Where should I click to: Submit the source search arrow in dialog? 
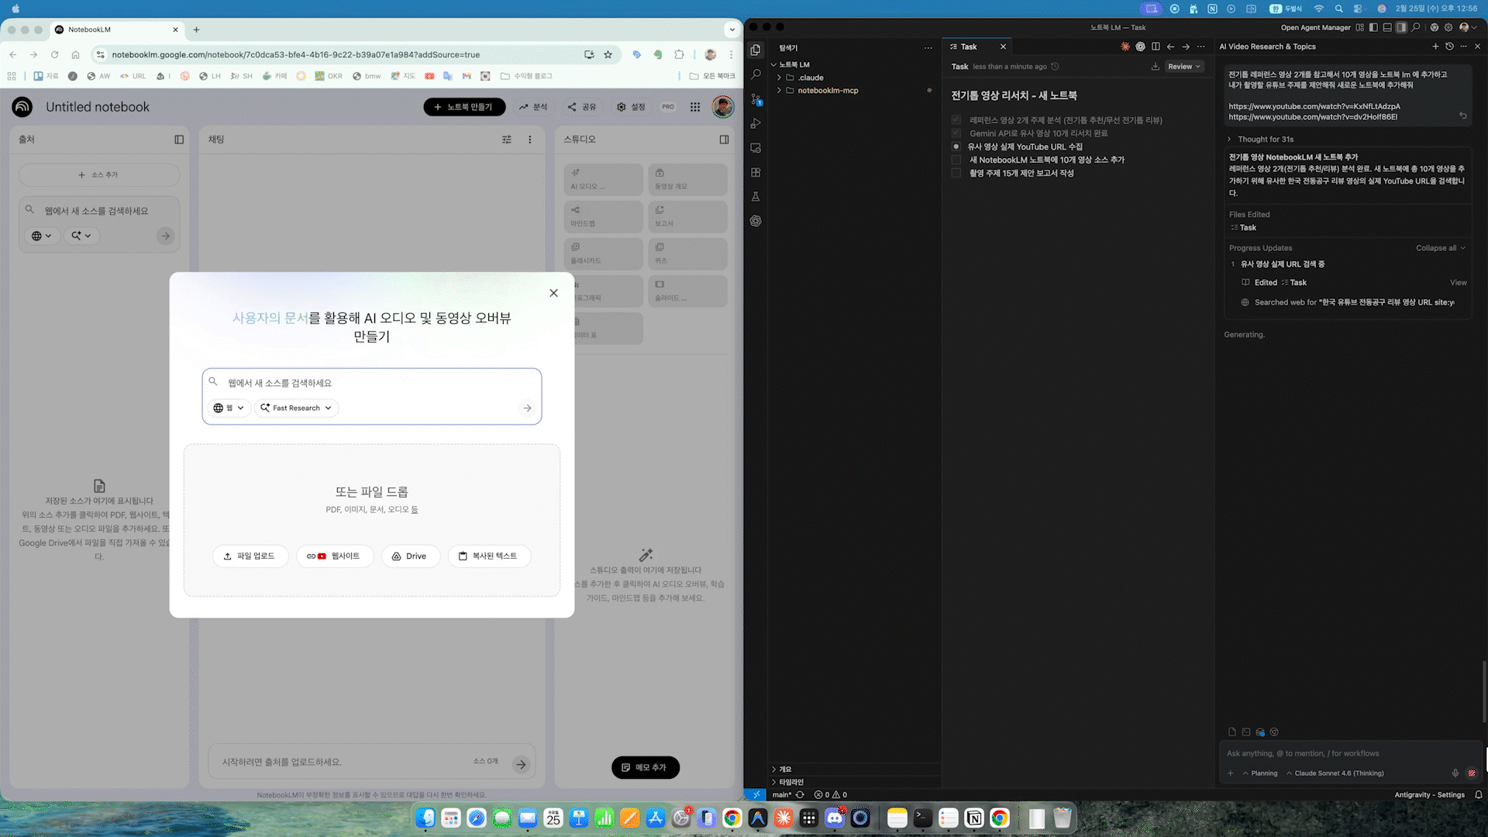pos(527,408)
